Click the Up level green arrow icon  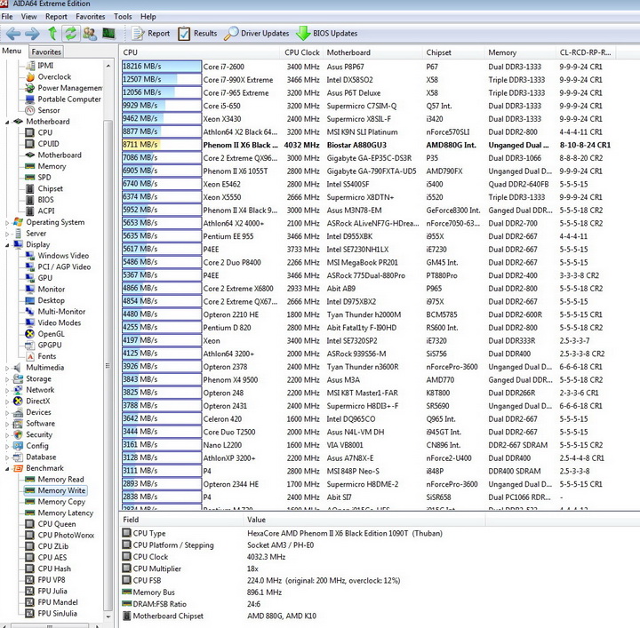52,34
